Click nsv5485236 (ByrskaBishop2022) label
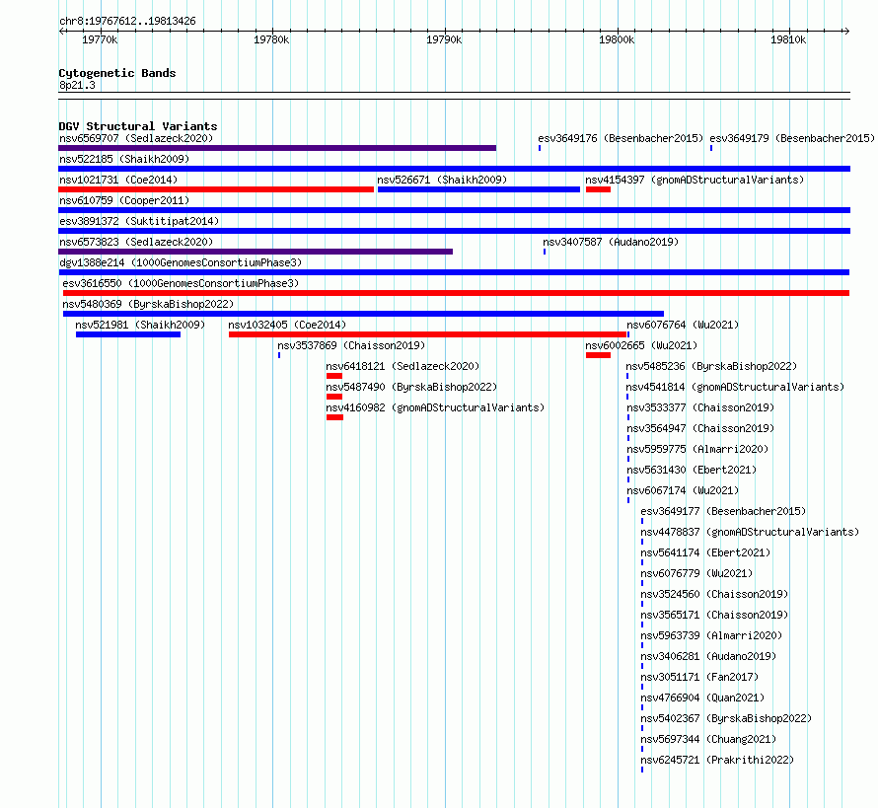 click(711, 366)
